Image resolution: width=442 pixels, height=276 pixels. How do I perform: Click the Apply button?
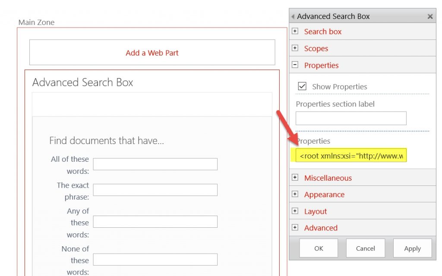pos(412,248)
